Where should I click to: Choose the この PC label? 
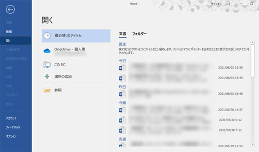point(60,65)
